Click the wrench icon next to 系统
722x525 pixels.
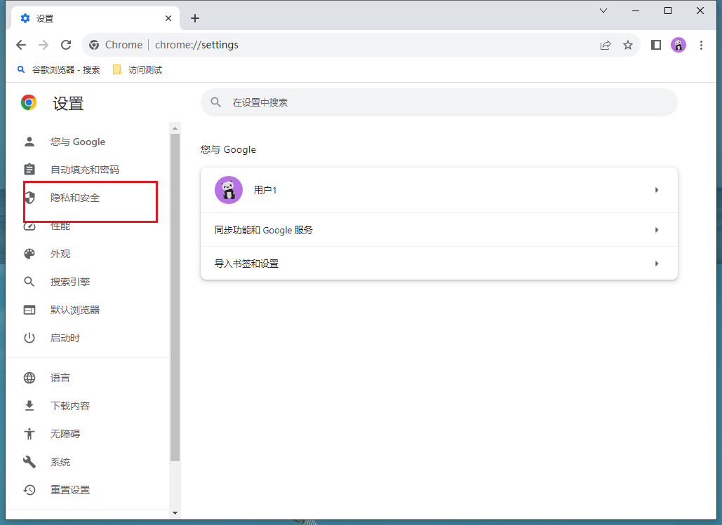(29, 462)
